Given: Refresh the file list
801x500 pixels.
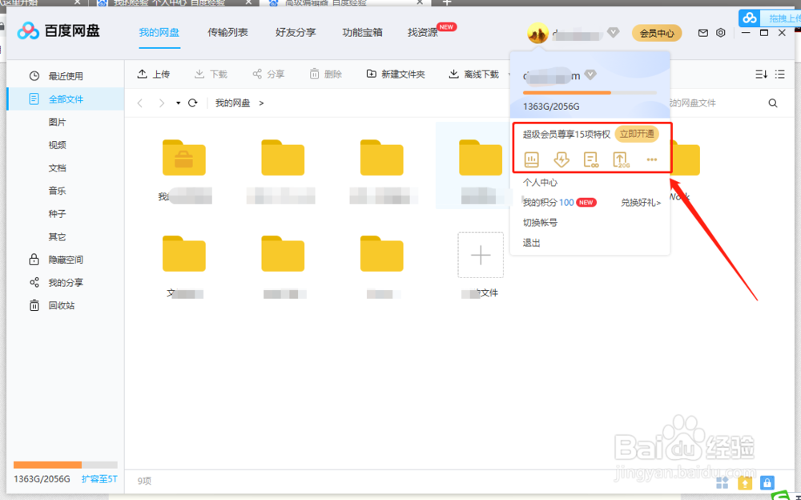Looking at the screenshot, I should 192,103.
